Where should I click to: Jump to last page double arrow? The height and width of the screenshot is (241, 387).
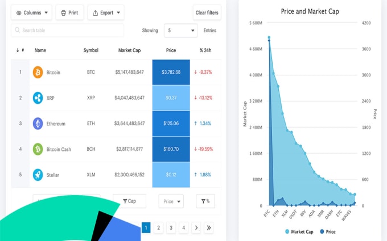pos(209,228)
